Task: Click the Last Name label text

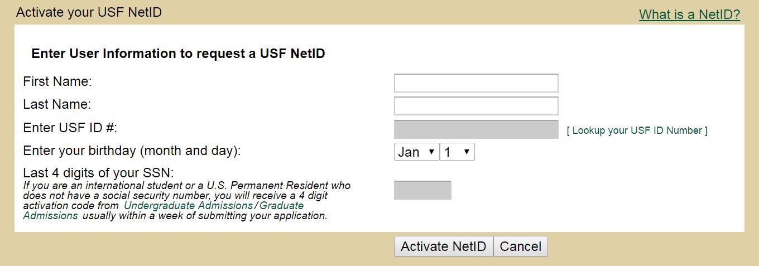Action: click(x=56, y=104)
